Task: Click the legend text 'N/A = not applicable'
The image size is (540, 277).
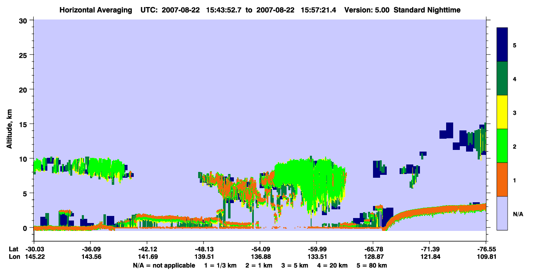Action: click(164, 265)
